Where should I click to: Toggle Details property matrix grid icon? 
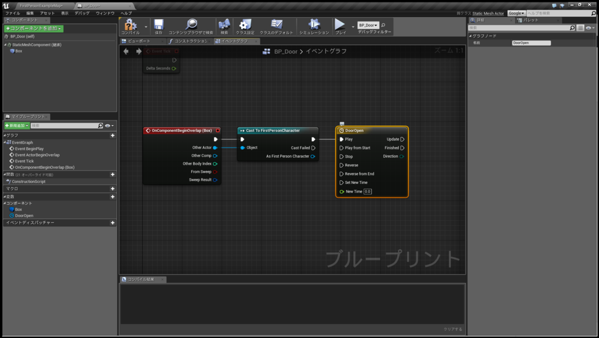580,28
